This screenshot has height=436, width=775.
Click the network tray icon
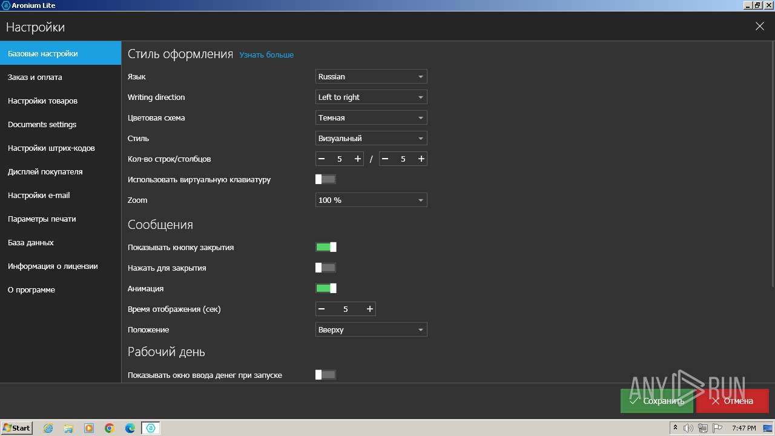[x=703, y=428]
